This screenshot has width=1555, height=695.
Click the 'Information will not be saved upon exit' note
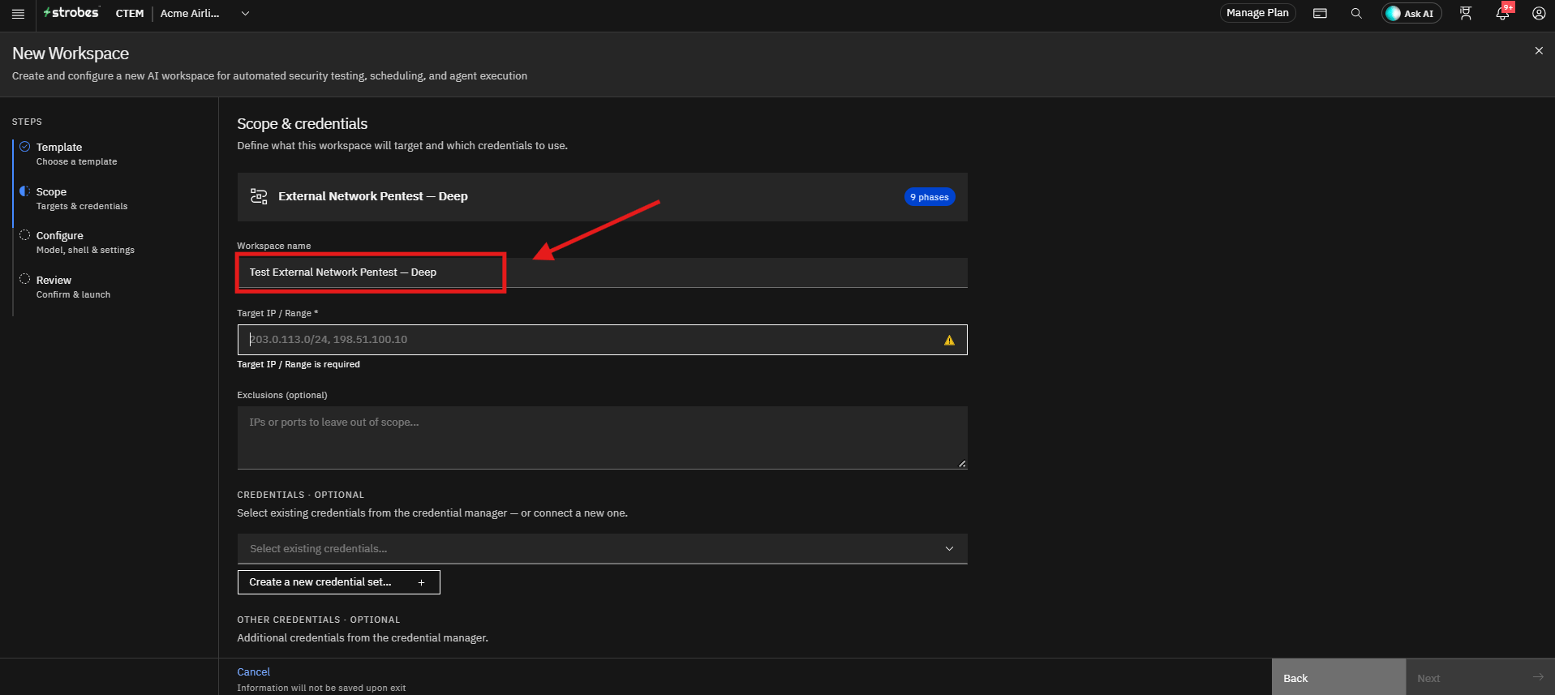[321, 688]
